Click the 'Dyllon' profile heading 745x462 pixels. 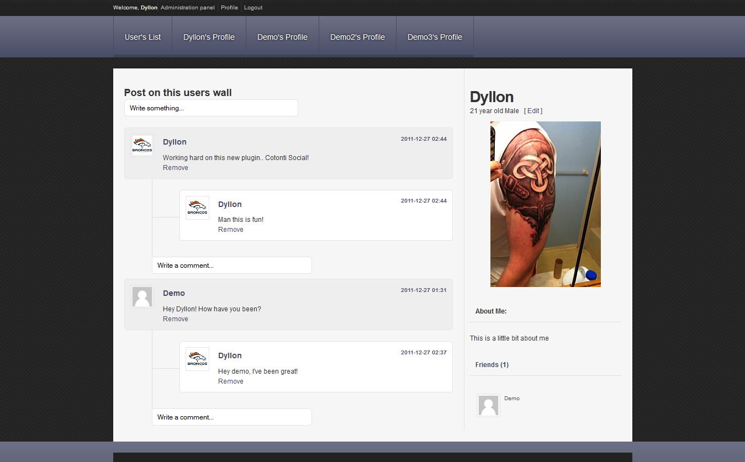(x=492, y=97)
